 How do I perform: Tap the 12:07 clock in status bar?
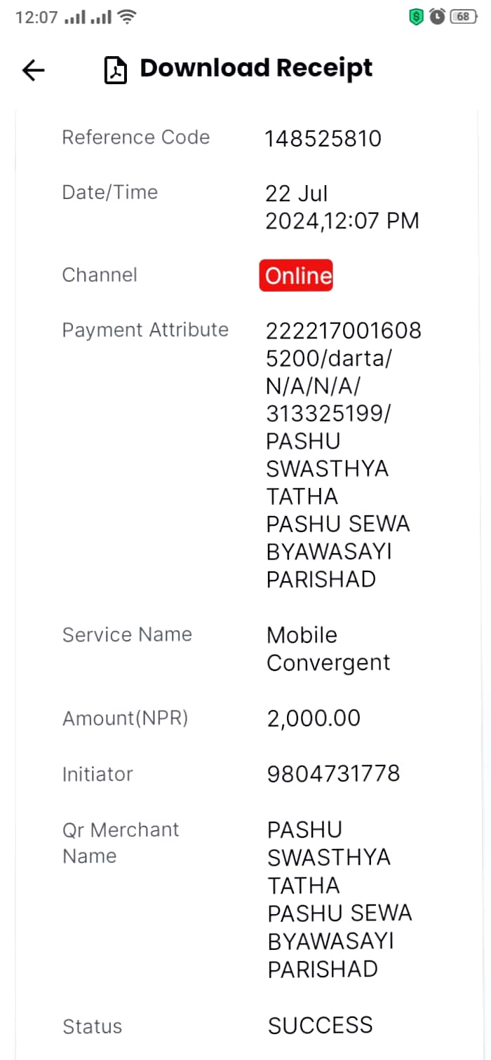(36, 18)
